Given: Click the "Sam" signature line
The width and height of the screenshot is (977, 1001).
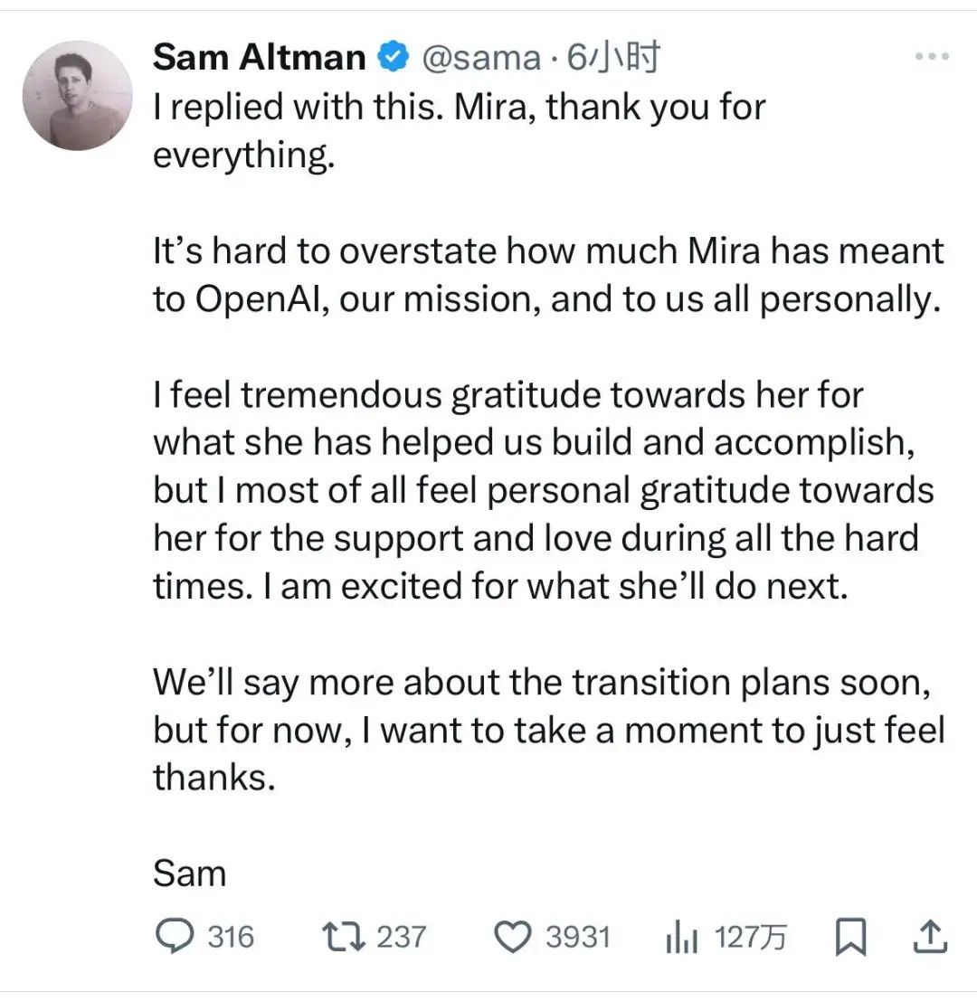Looking at the screenshot, I should (190, 874).
